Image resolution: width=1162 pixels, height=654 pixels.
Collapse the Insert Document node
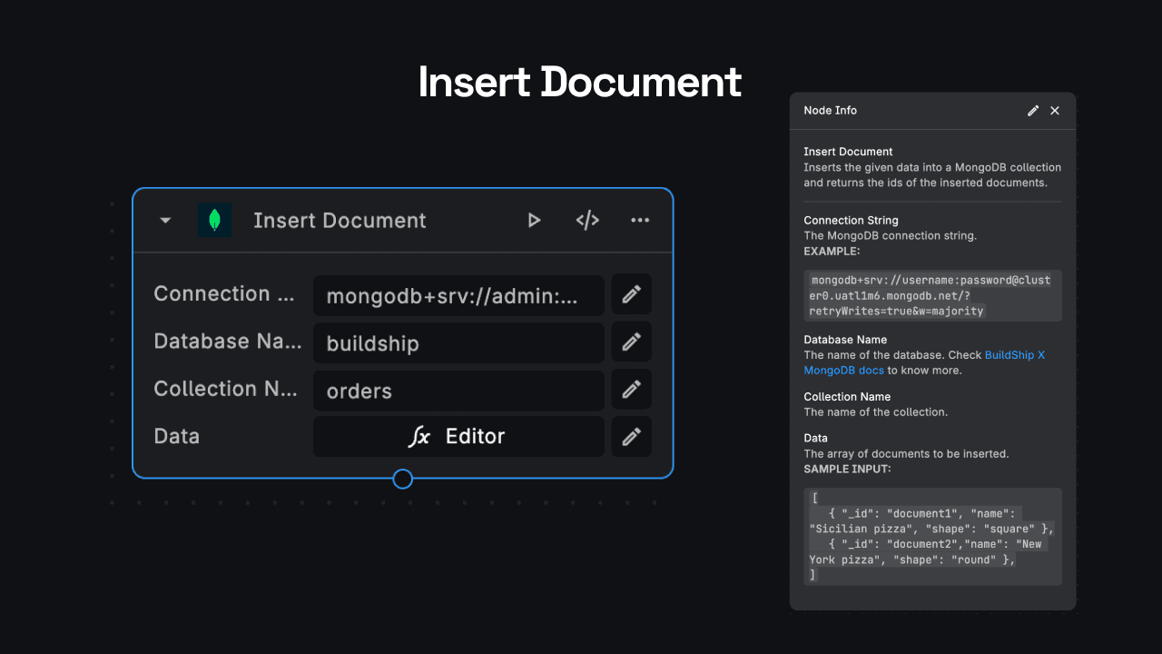coord(165,221)
